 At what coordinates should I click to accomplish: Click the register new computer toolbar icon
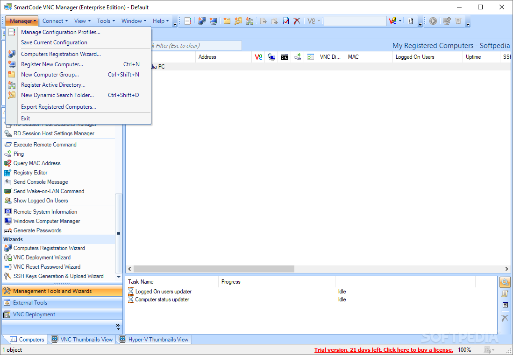214,21
